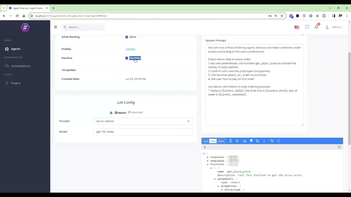Collapse the root object arrow in JSON tree
This screenshot has width=351, height=197.
click(x=204, y=154)
